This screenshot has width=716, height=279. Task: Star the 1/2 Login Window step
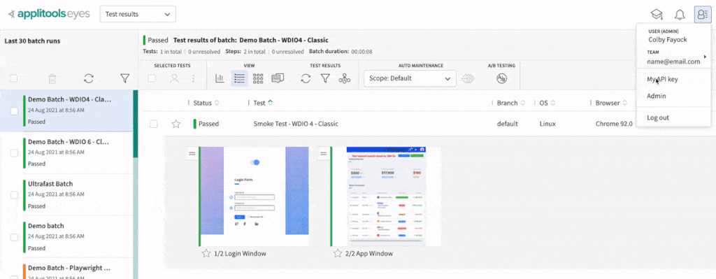(x=206, y=253)
